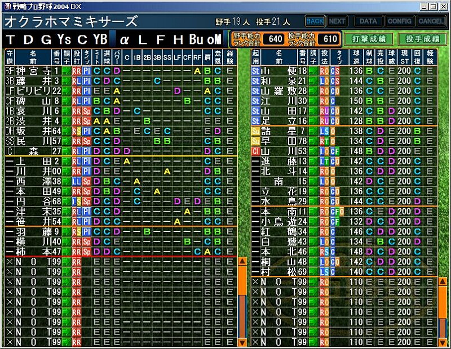Switch to the D team tab
451x349 pixels.
(28, 39)
